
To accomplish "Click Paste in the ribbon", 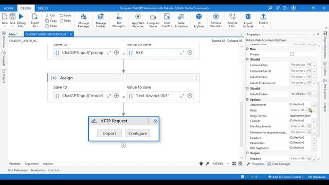I will click(x=51, y=26).
